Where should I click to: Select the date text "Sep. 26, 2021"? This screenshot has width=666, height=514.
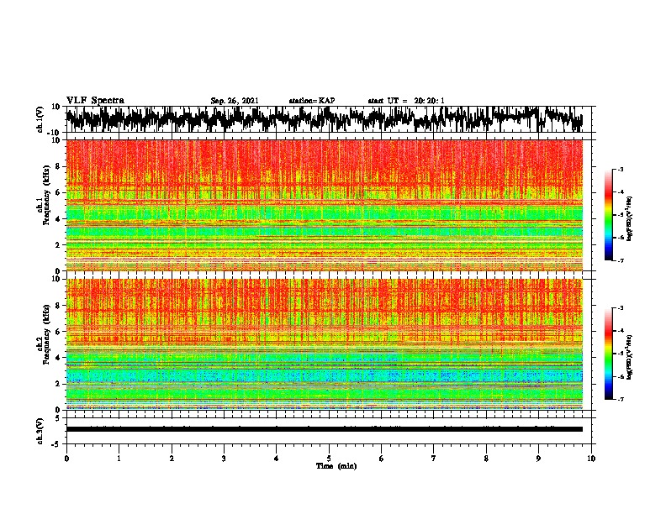coord(235,101)
